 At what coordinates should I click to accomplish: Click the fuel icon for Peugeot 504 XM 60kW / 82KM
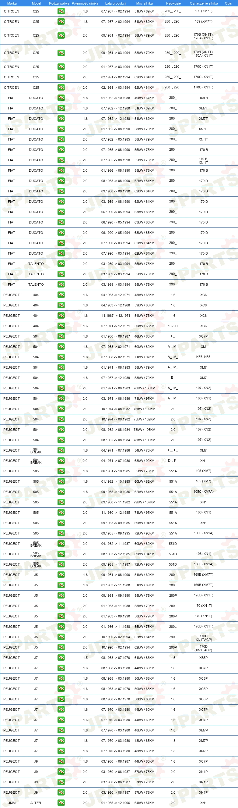[61, 347]
